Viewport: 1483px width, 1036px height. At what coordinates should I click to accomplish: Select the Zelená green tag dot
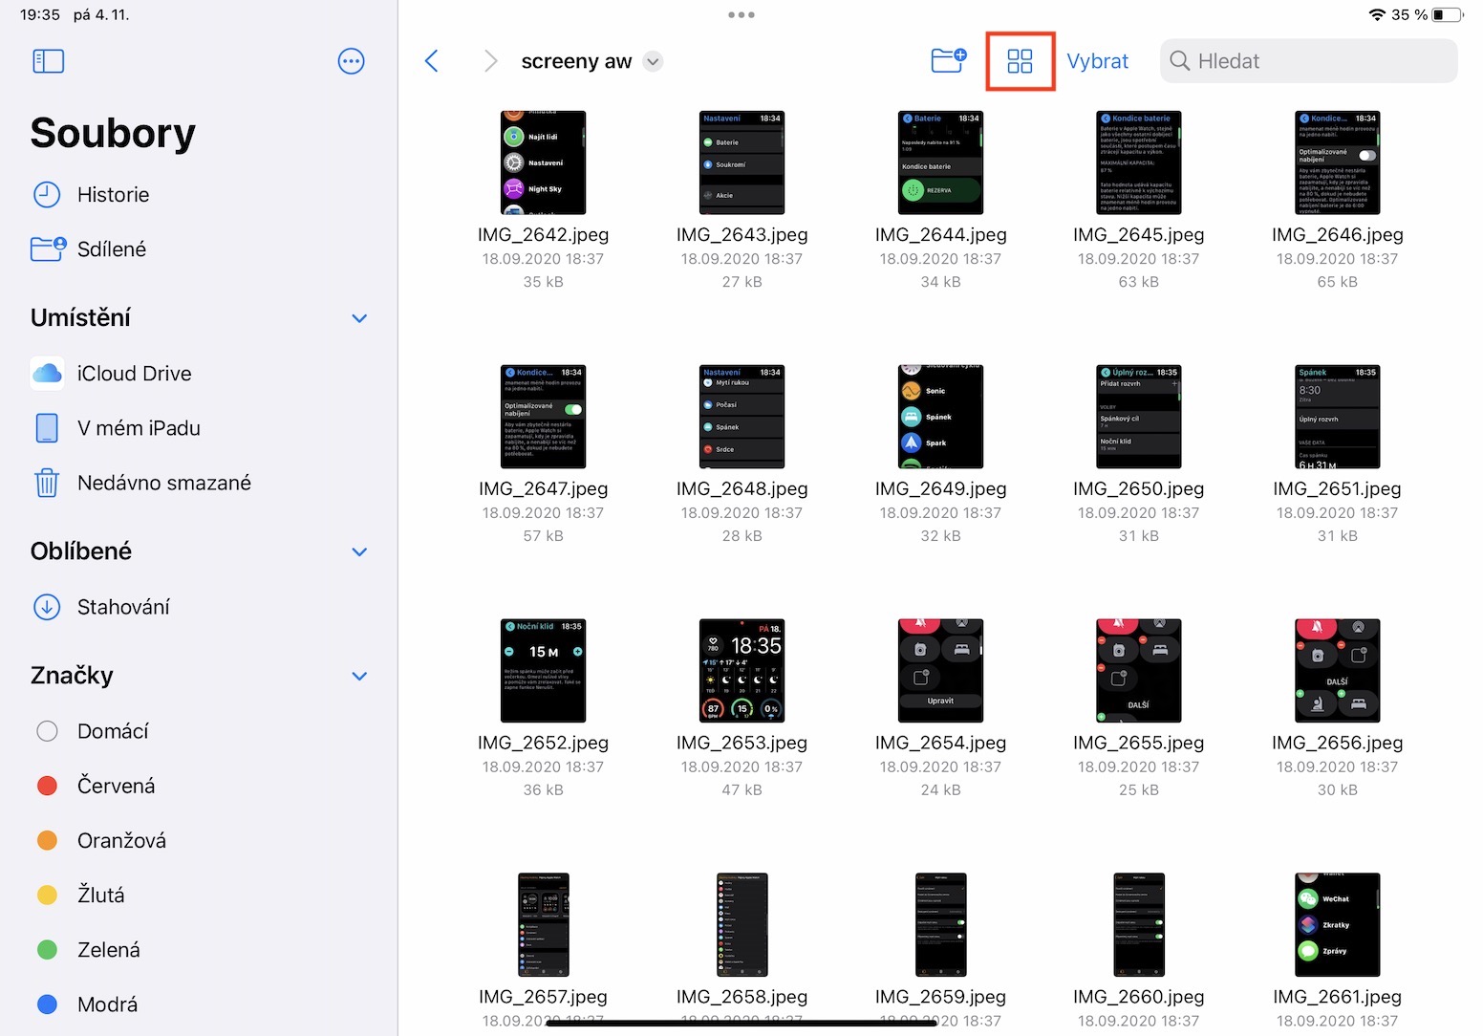pyautogui.click(x=47, y=950)
